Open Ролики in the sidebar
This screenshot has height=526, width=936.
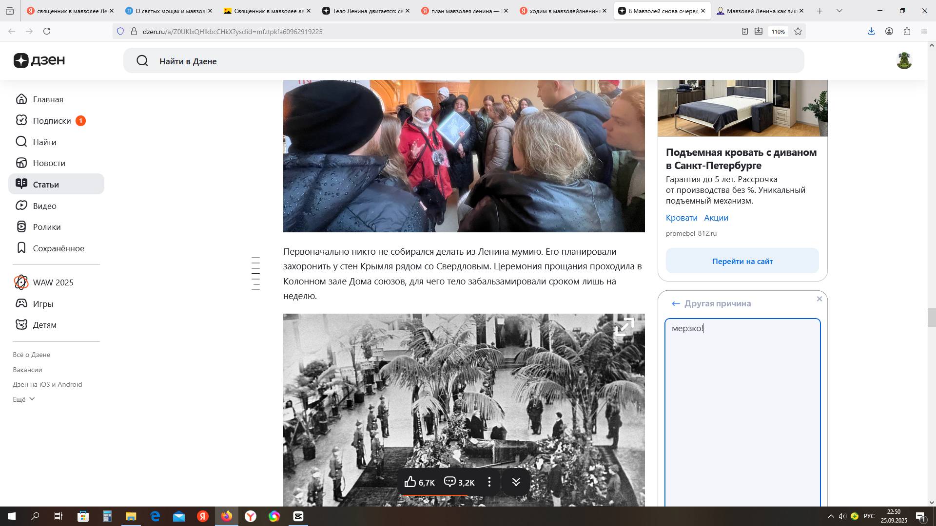pos(46,227)
